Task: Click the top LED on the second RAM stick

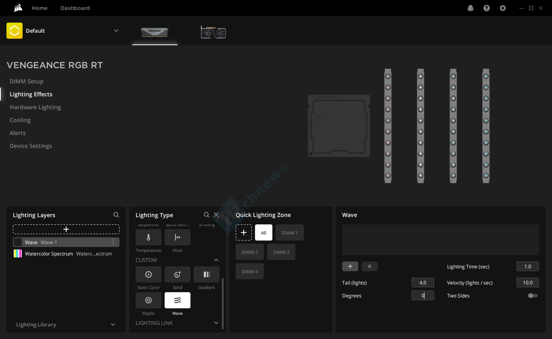Action: [420, 76]
